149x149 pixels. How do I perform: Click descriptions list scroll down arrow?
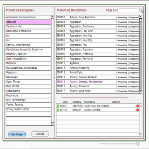141,92
